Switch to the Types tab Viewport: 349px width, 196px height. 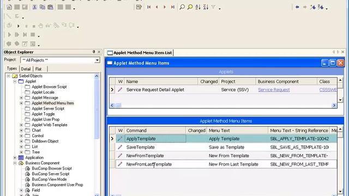point(12,69)
